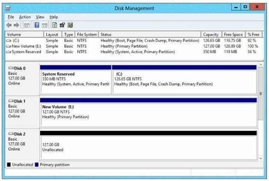Viewport: 269px width, 181px height.
Task: Sort by the % Free column header
Action: 254,34
